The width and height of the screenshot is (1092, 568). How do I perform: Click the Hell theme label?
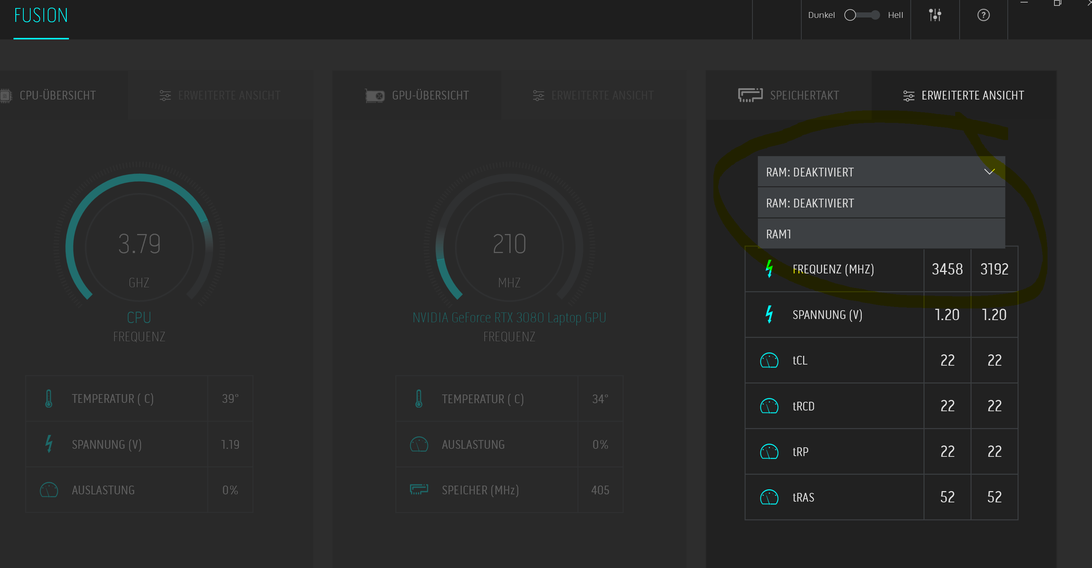pos(895,15)
